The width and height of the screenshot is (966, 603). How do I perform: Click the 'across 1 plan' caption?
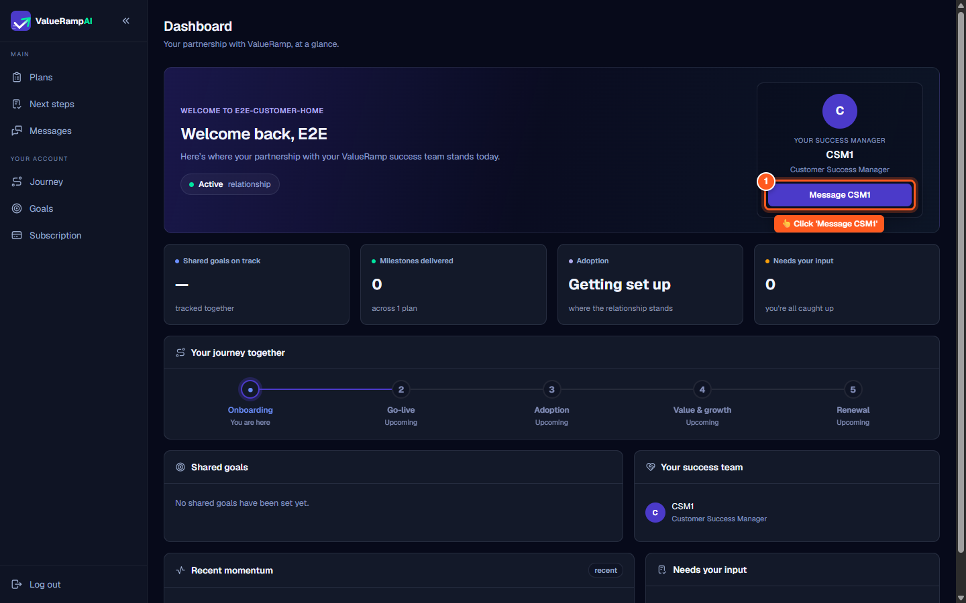click(x=394, y=308)
